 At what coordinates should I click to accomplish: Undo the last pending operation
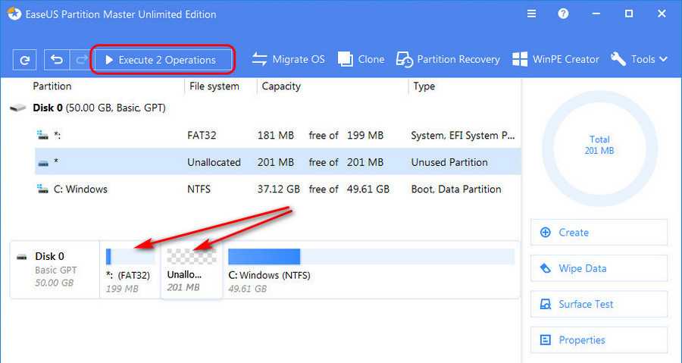click(x=57, y=60)
